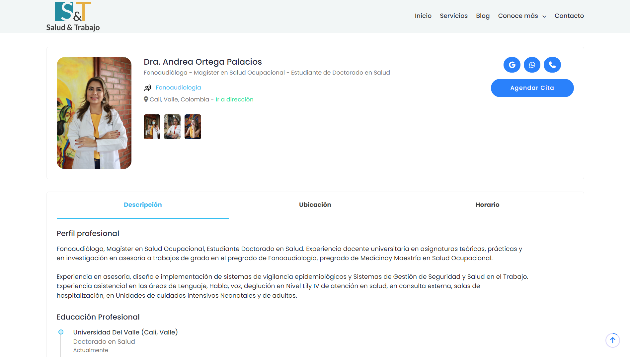The image size is (630, 357).
Task: Open the Google profile icon button
Action: (x=512, y=65)
